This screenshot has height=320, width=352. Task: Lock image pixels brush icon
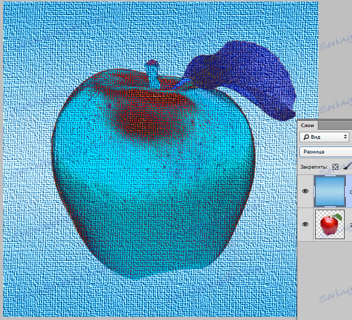(x=347, y=167)
